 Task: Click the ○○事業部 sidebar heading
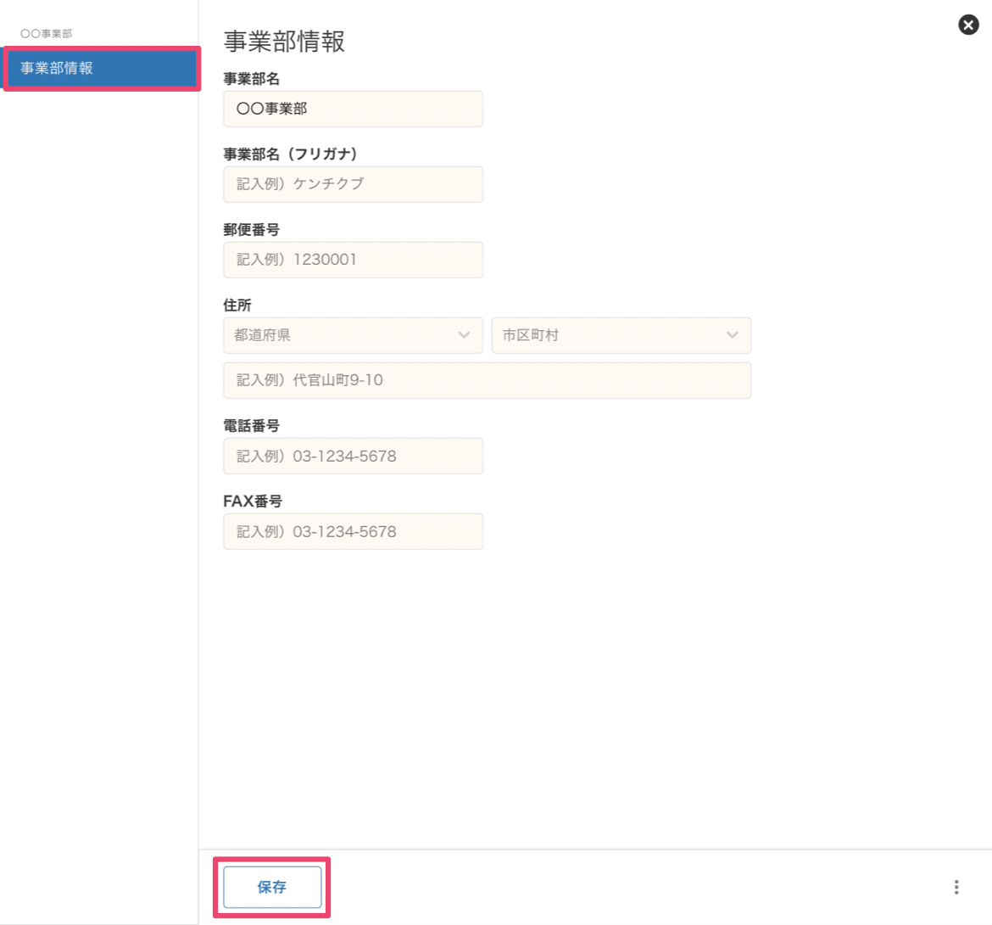click(x=47, y=34)
